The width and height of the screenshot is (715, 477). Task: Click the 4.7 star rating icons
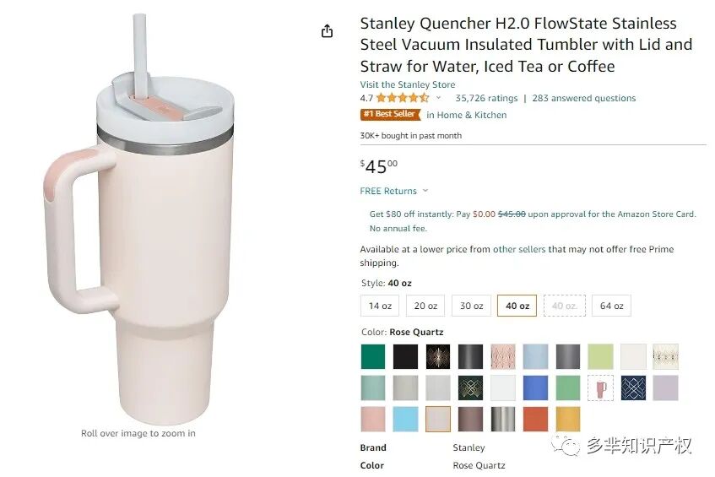click(x=403, y=98)
